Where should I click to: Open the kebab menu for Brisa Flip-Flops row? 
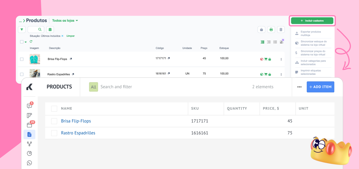281,59
